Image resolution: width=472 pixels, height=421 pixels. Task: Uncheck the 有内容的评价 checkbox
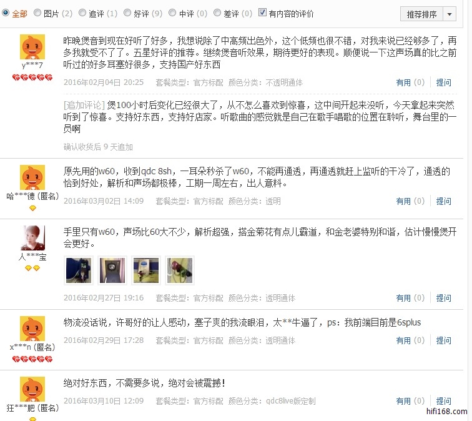[262, 12]
